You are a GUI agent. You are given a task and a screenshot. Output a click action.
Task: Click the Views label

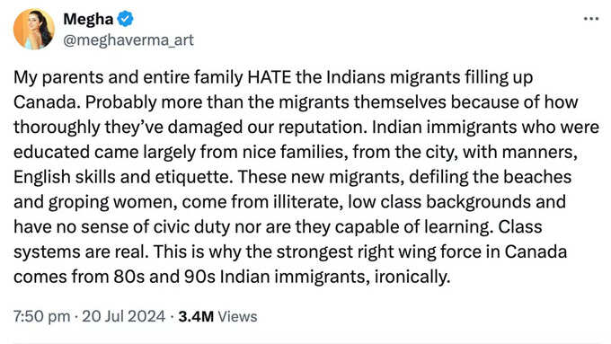click(x=237, y=316)
